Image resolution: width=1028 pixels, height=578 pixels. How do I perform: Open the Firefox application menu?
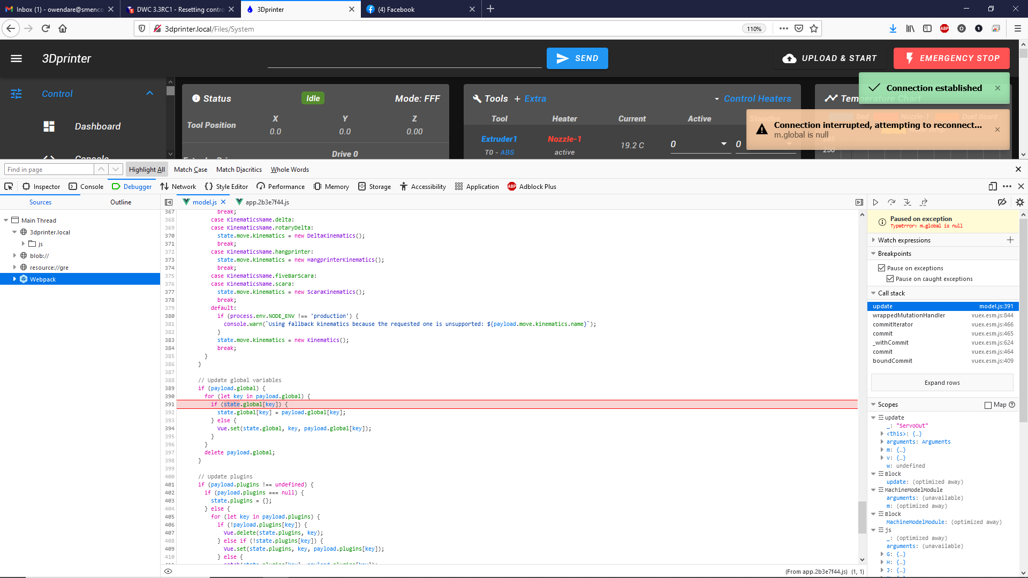click(x=1017, y=29)
